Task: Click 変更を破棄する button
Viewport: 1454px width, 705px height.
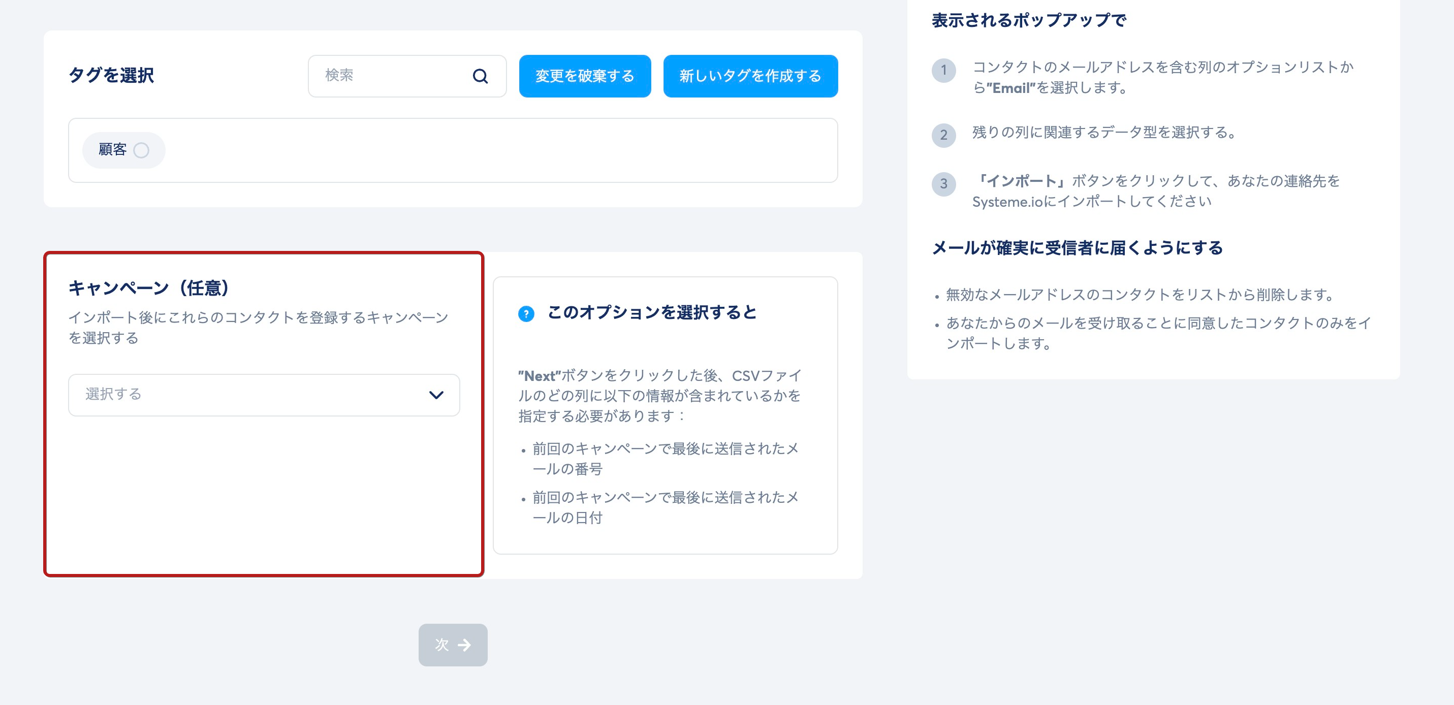Action: point(584,76)
